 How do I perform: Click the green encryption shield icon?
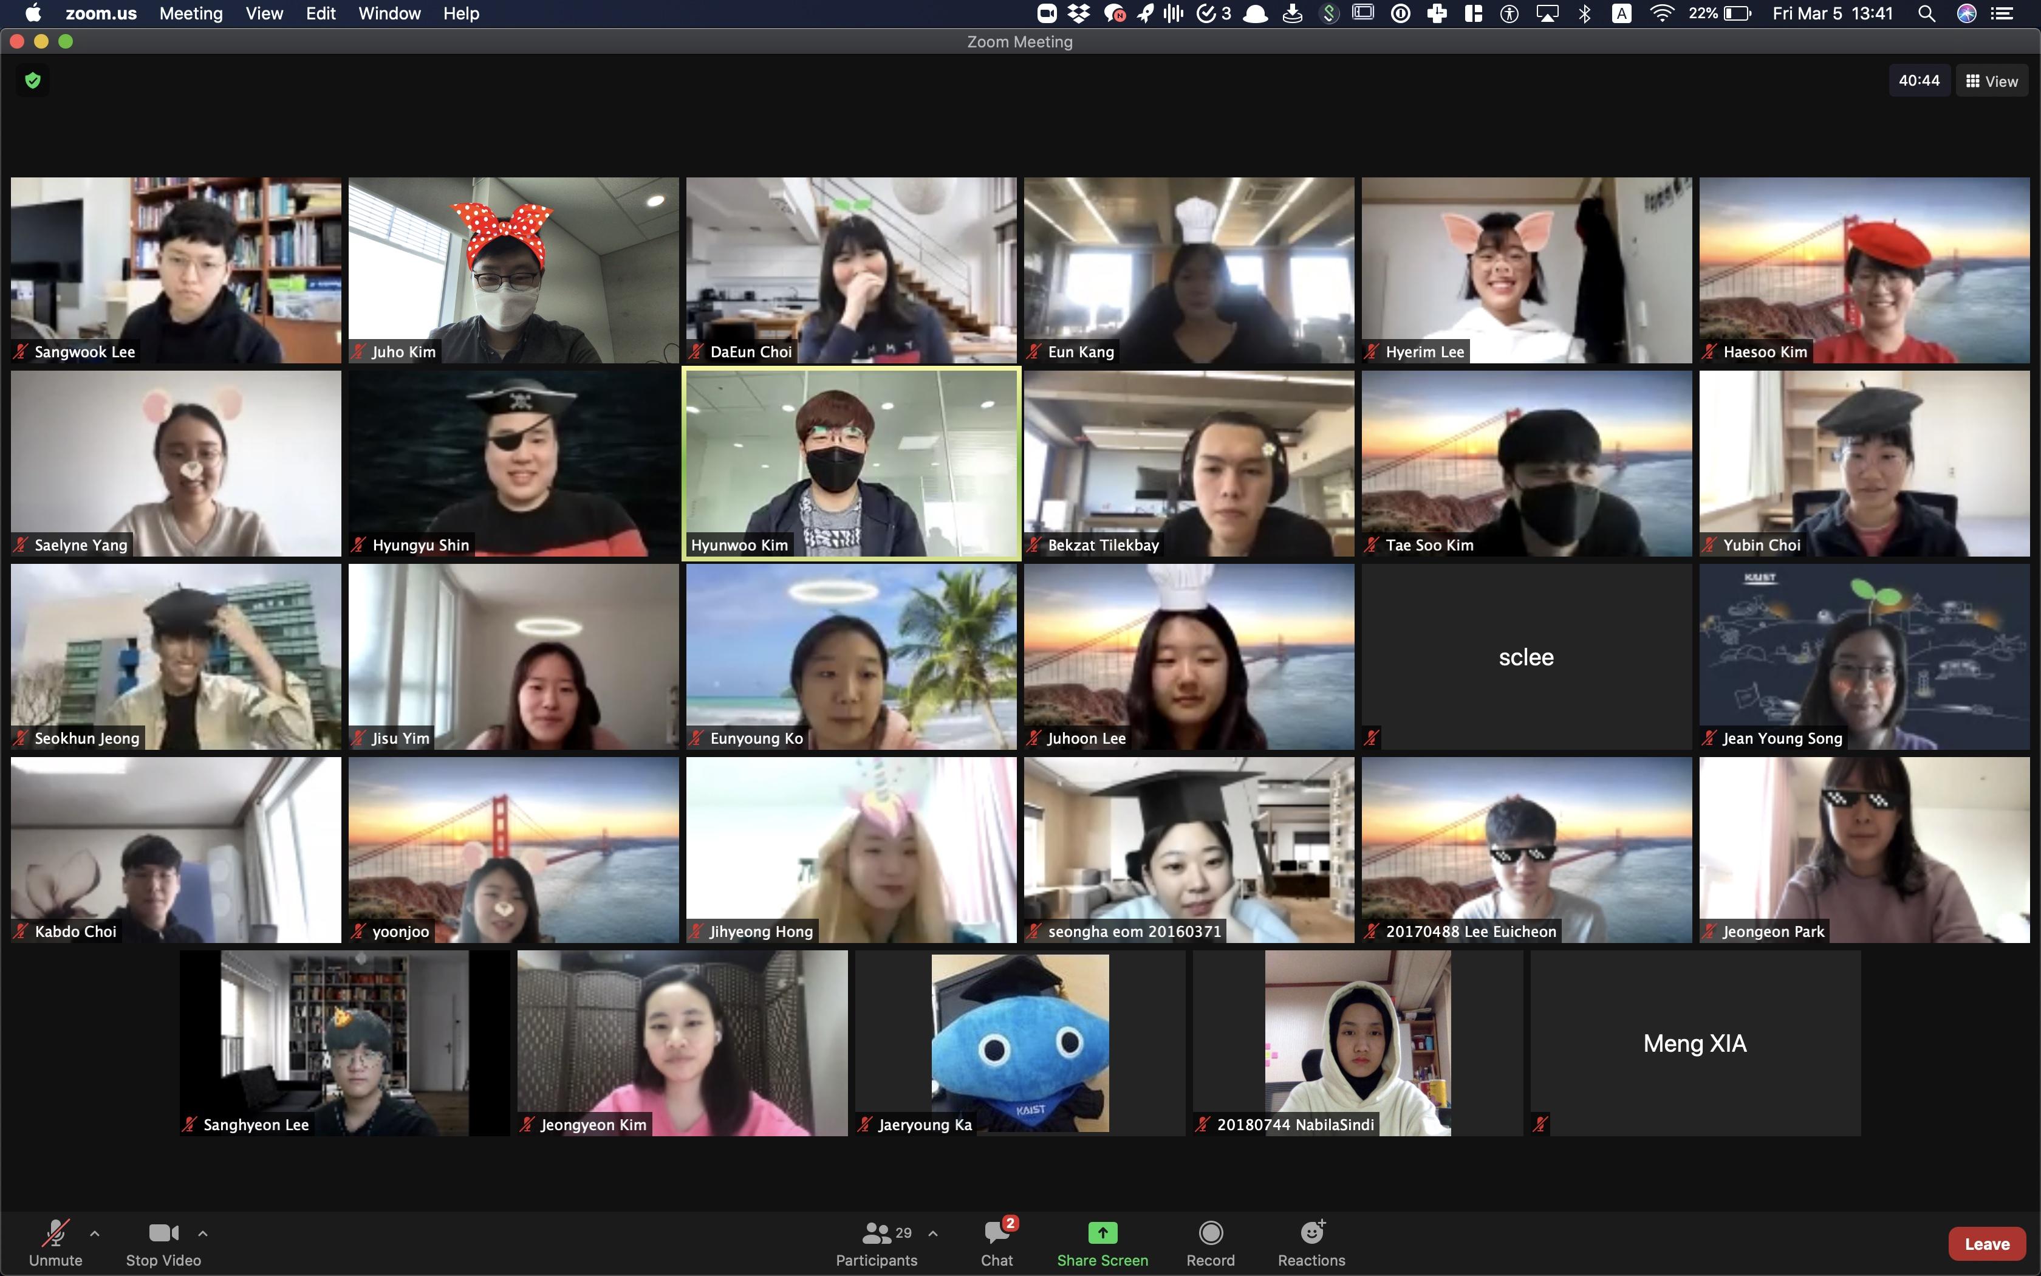pyautogui.click(x=33, y=81)
